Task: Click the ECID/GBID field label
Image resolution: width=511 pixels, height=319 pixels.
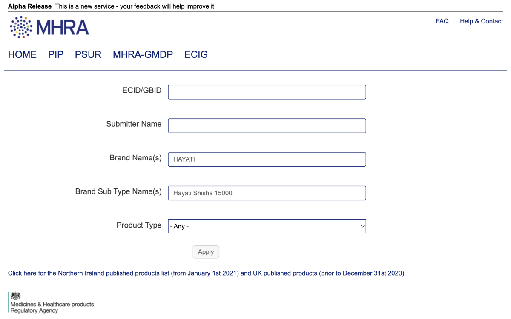Action: tap(142, 90)
